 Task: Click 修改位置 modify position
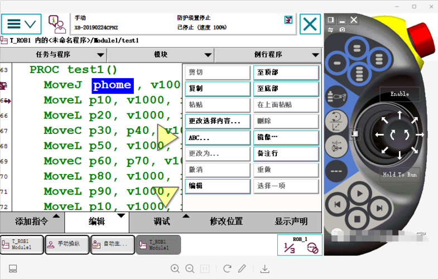(x=227, y=222)
